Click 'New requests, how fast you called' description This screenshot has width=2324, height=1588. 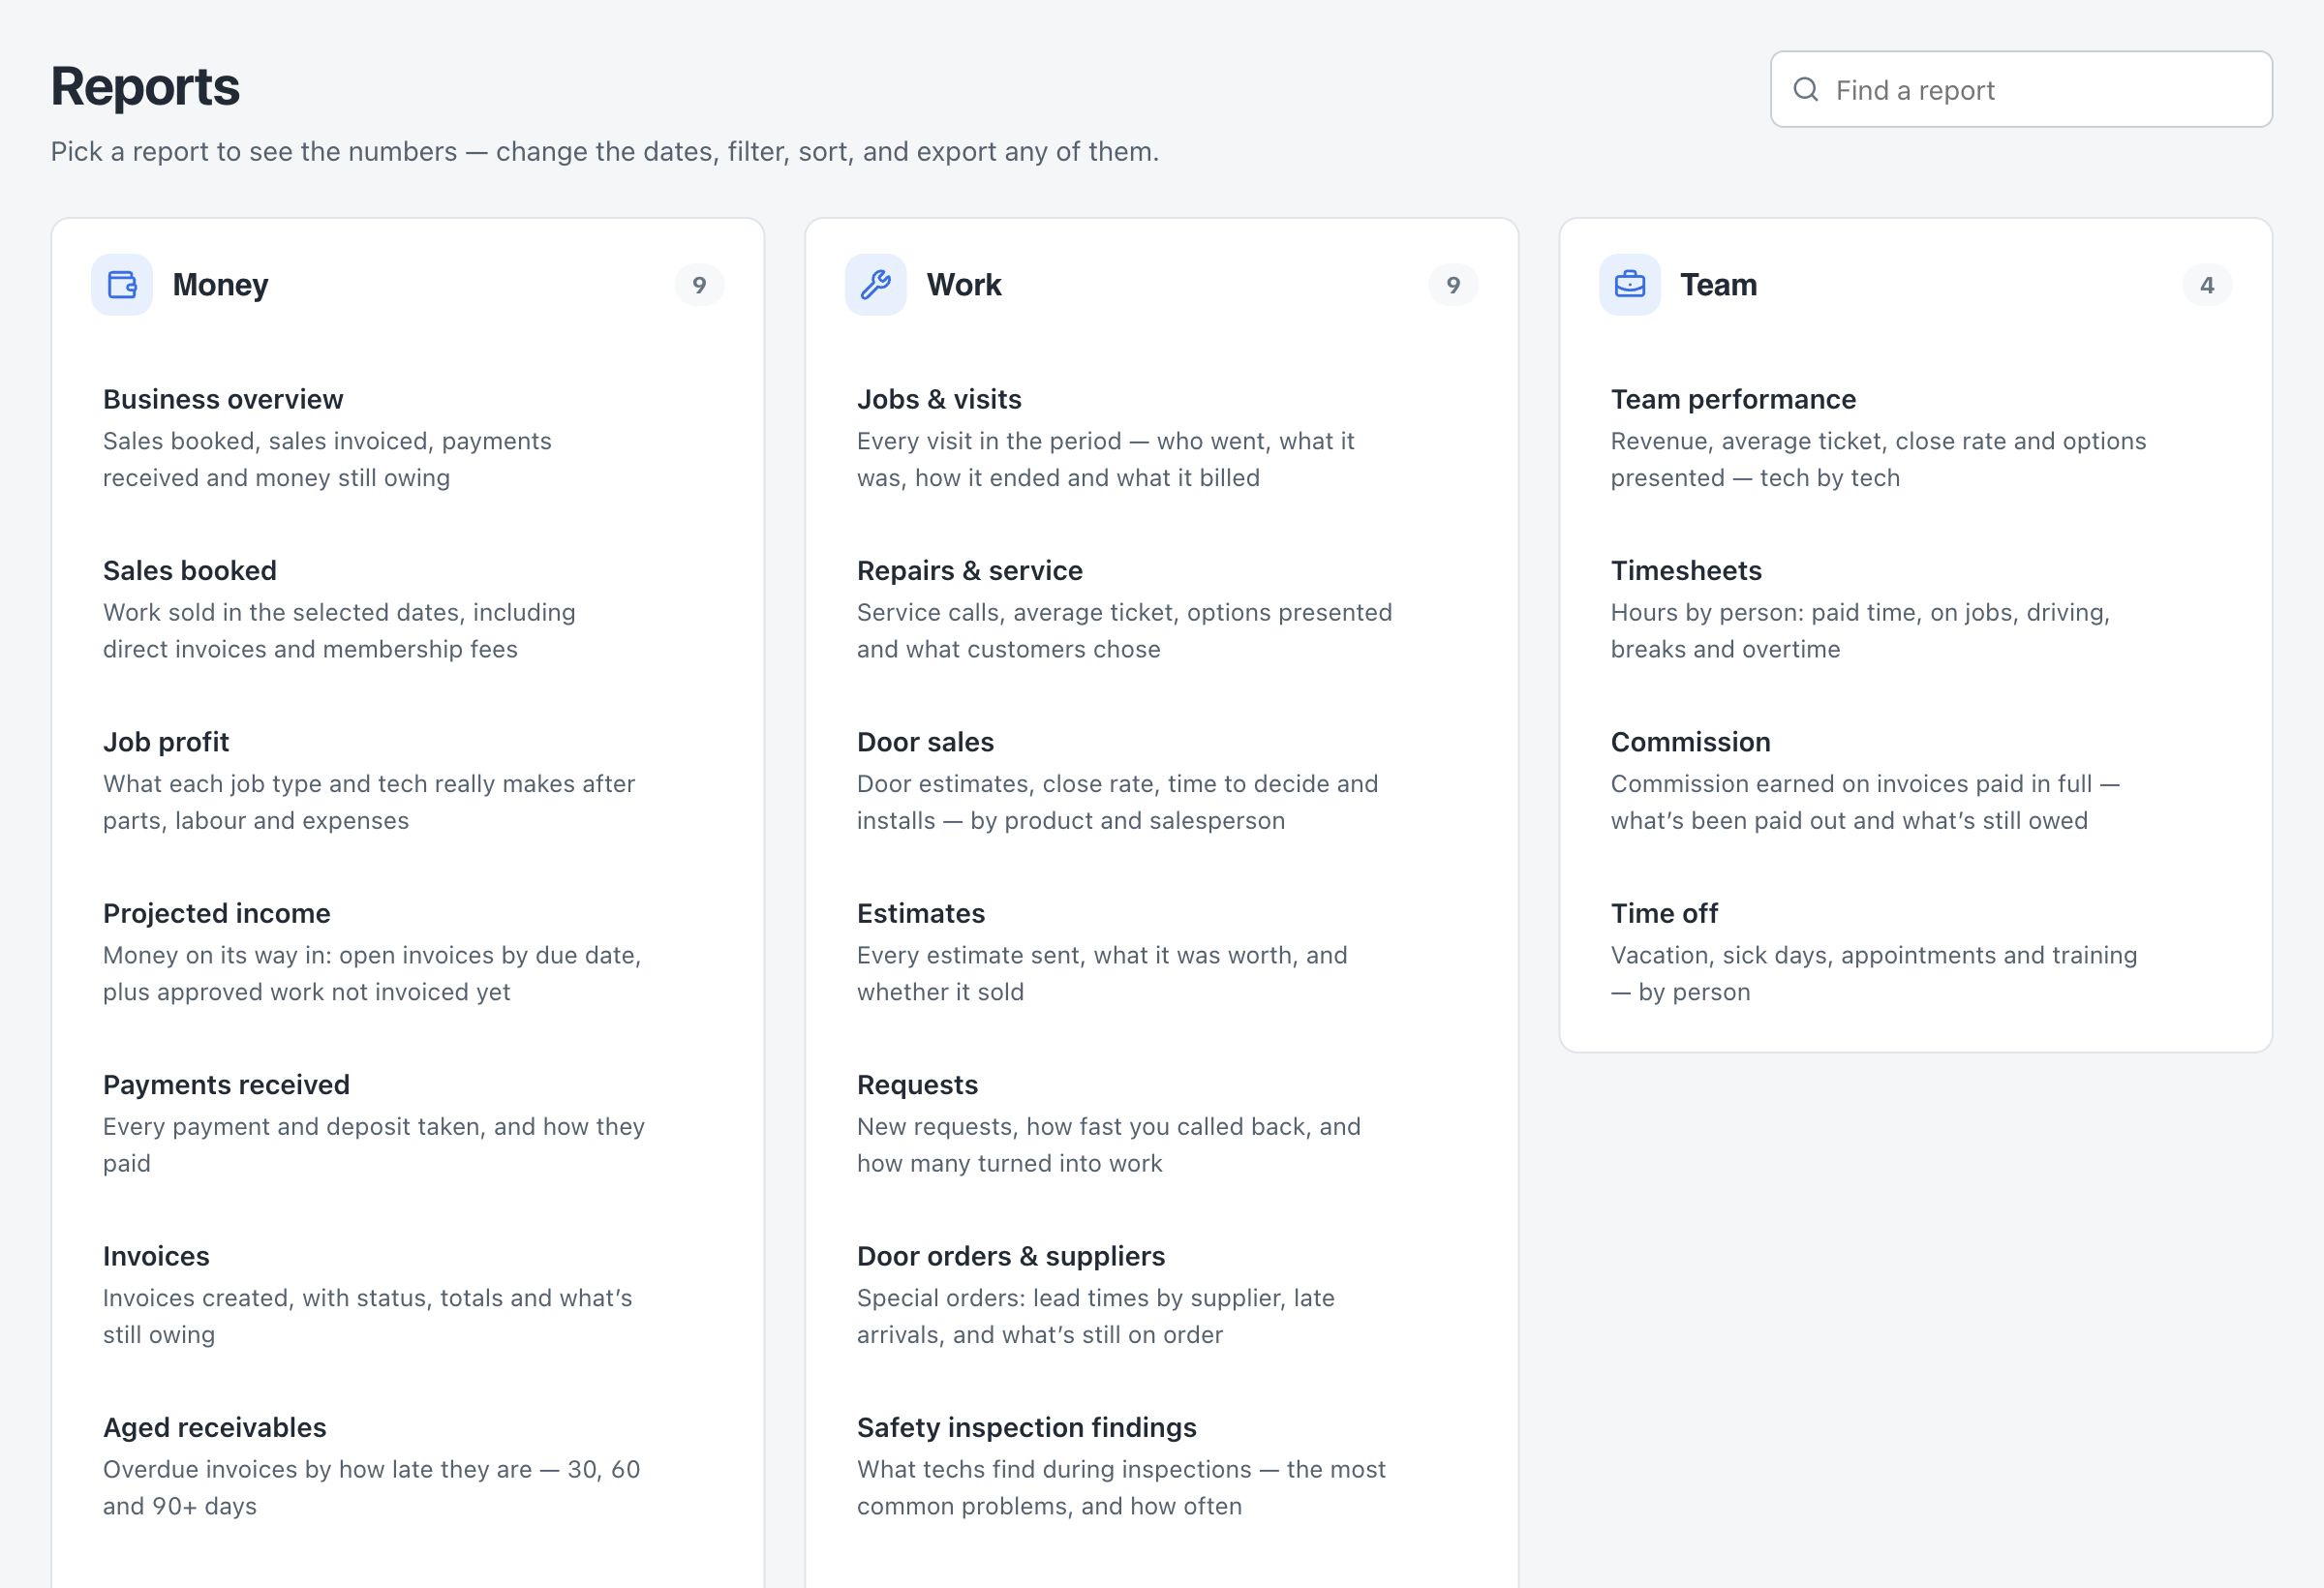(1109, 1144)
